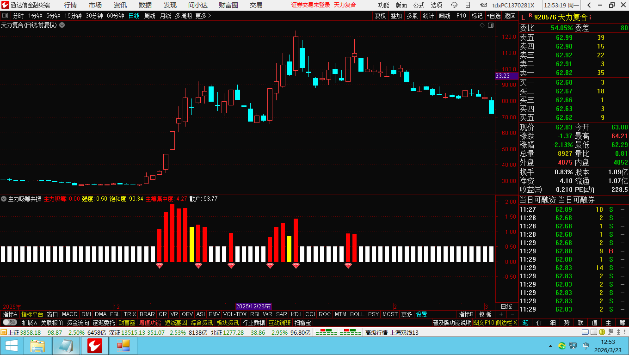This screenshot has width=629, height=355.
Task: Toggle the 弹 switch in bottom bar
Action: (x=10, y=323)
